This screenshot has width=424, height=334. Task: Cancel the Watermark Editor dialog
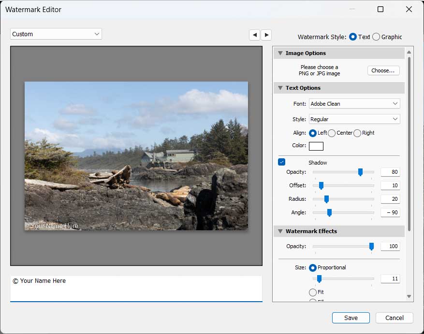click(x=394, y=318)
